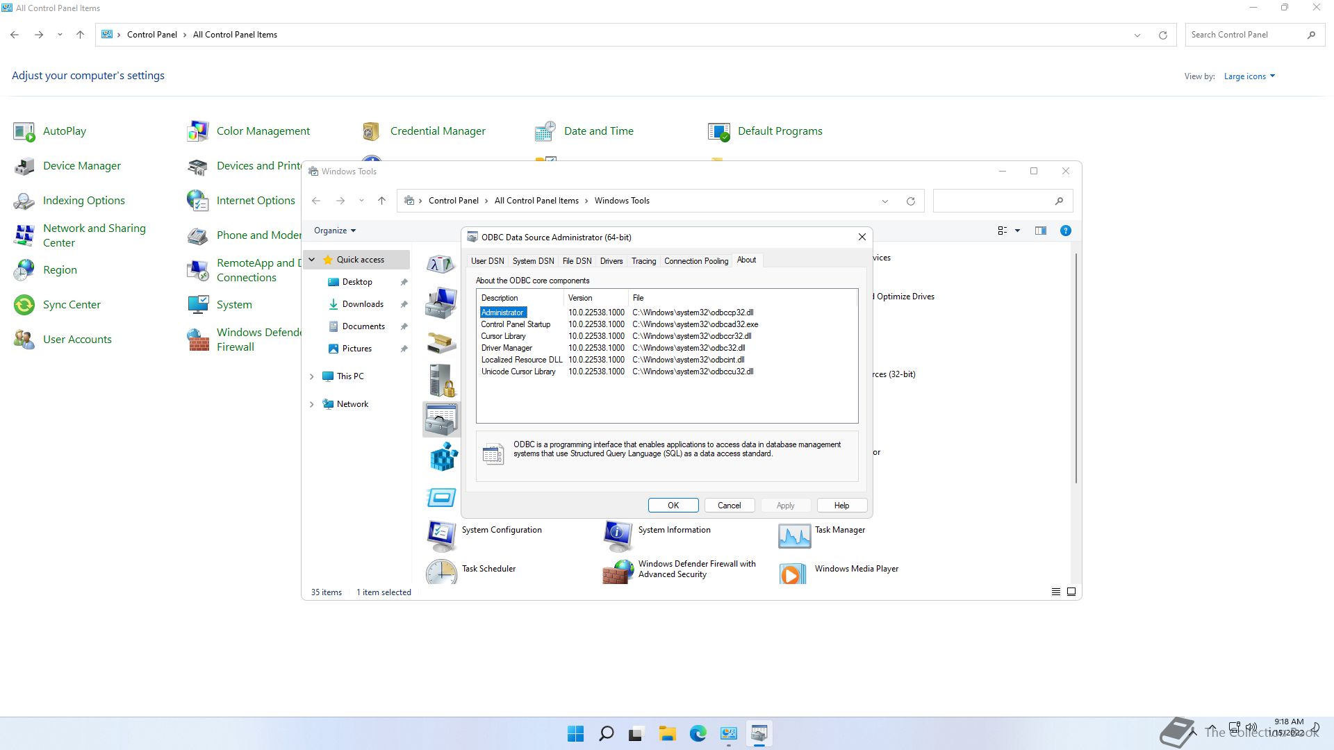1334x750 pixels.
Task: Expand This PC tree node
Action: [x=312, y=376]
